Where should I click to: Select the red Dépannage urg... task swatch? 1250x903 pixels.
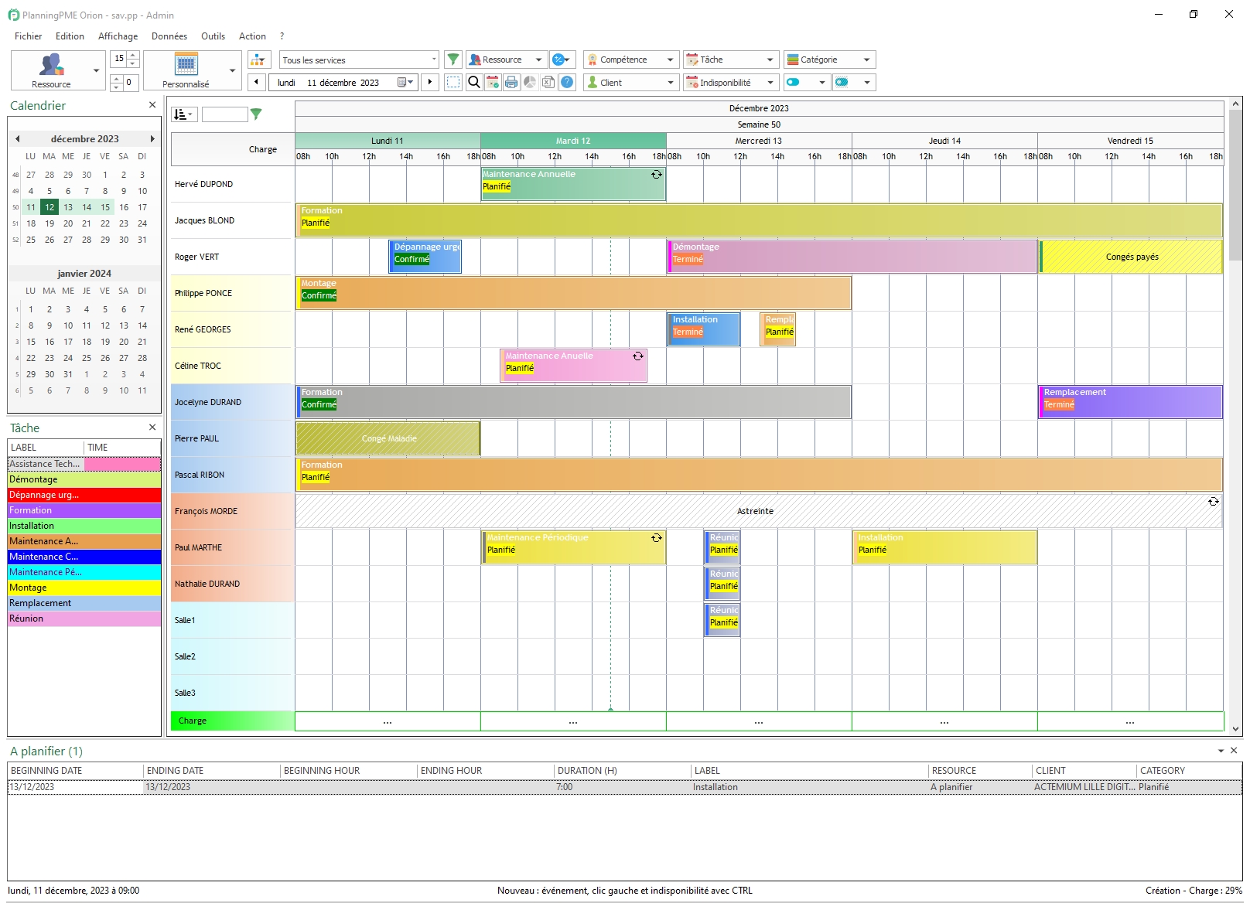tap(84, 495)
